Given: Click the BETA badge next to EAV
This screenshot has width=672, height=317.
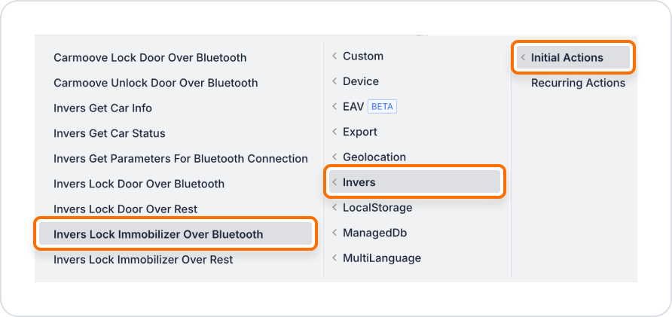Looking at the screenshot, I should (382, 107).
